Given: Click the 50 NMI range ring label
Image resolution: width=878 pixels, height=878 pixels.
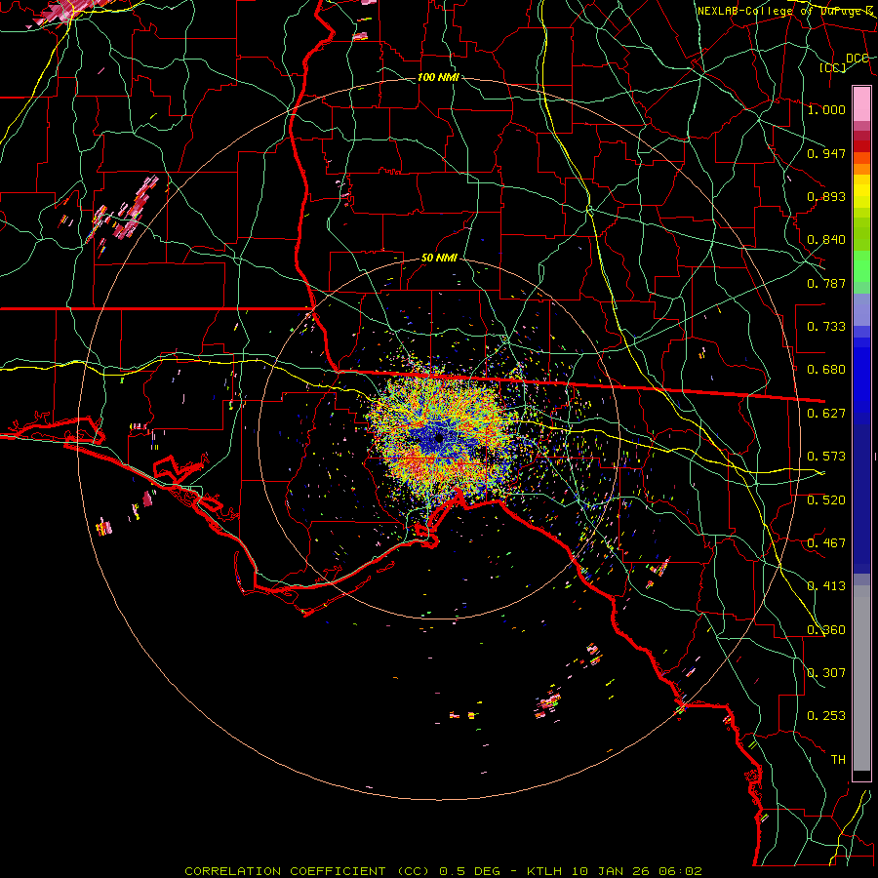Looking at the screenshot, I should pyautogui.click(x=440, y=259).
